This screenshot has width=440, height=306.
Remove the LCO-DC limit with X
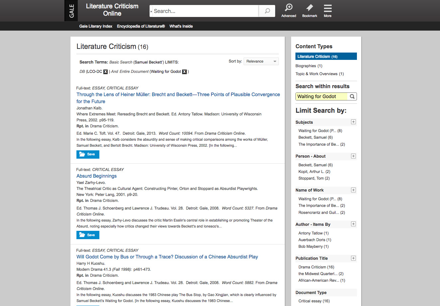(105, 72)
